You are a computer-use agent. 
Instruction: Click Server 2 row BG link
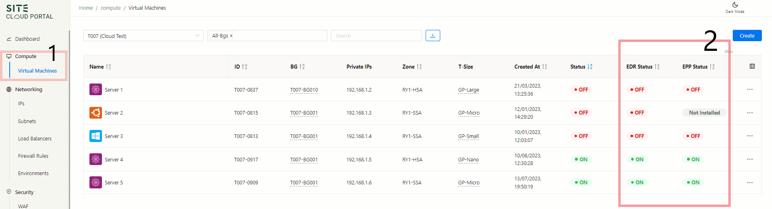coord(304,113)
